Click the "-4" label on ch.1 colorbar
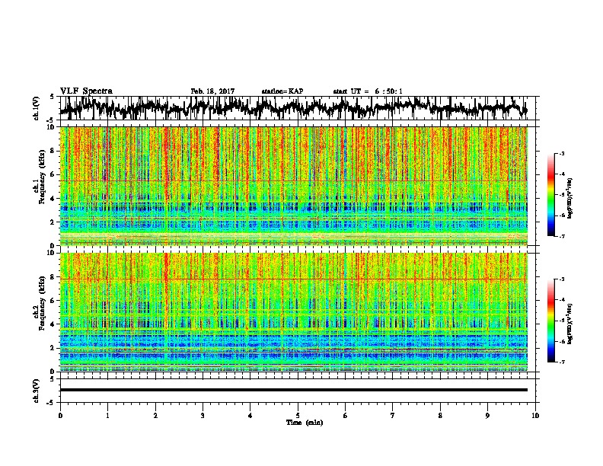 point(561,174)
